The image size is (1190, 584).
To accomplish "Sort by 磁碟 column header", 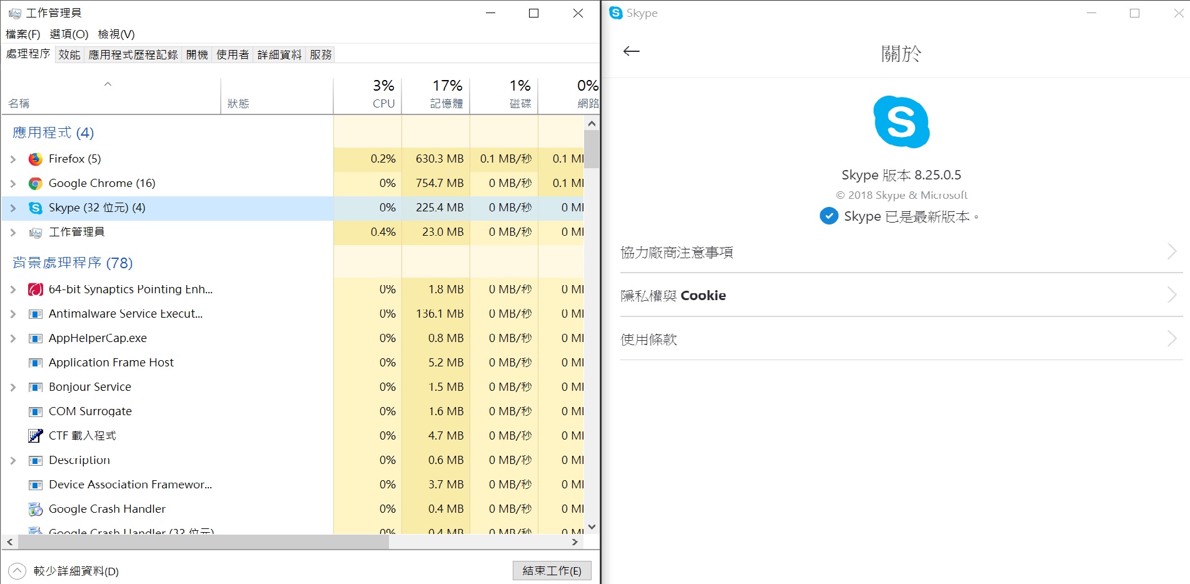I will [504, 95].
